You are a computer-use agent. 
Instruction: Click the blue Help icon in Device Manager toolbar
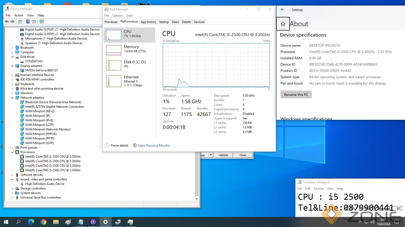(x=28, y=22)
